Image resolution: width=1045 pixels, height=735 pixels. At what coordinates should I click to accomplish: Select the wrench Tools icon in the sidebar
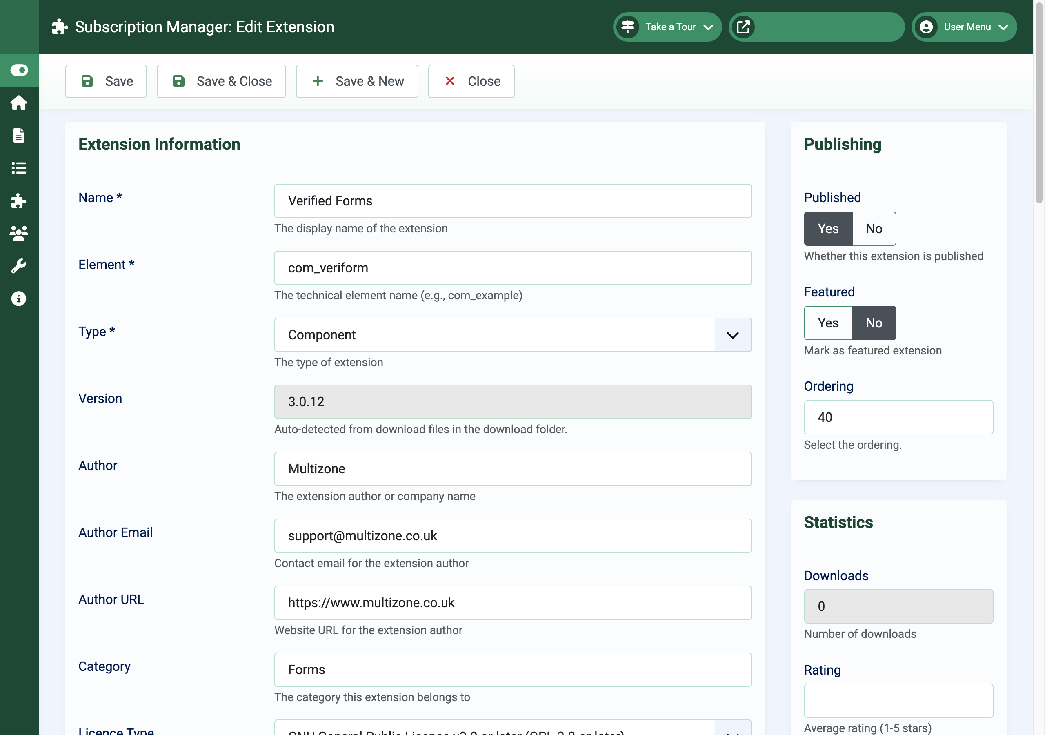19,266
